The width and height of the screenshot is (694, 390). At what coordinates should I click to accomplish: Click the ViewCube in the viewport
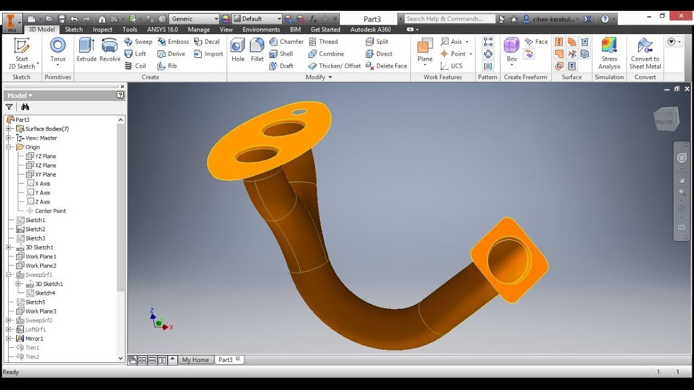[666, 119]
